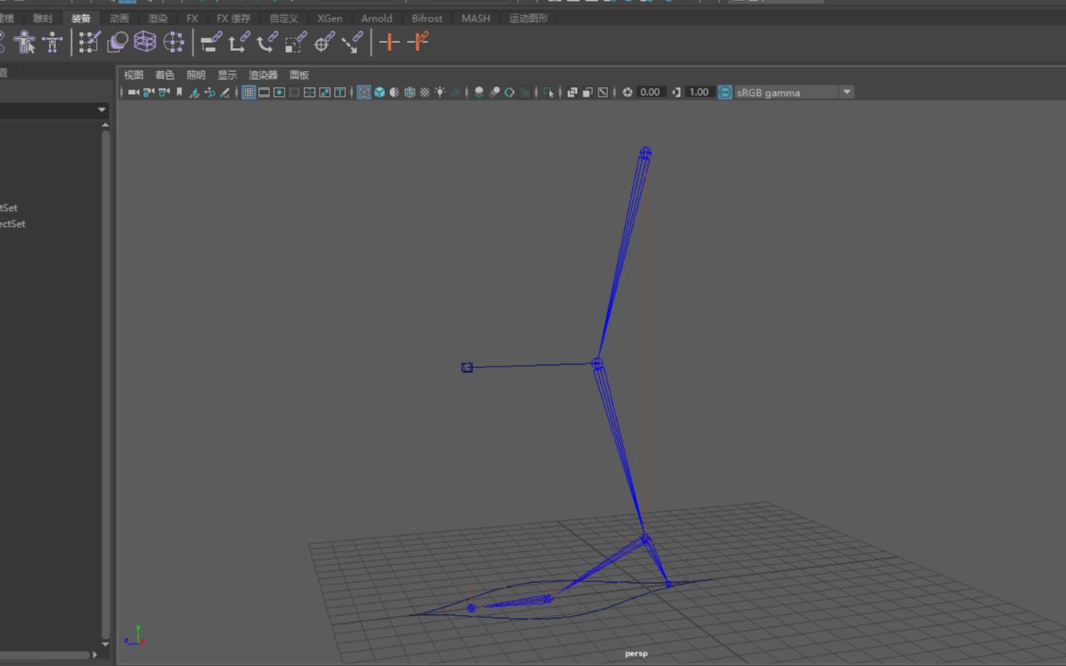This screenshot has width=1066, height=666.
Task: Click the Set Key on Animated shelf icon
Action: tap(418, 42)
